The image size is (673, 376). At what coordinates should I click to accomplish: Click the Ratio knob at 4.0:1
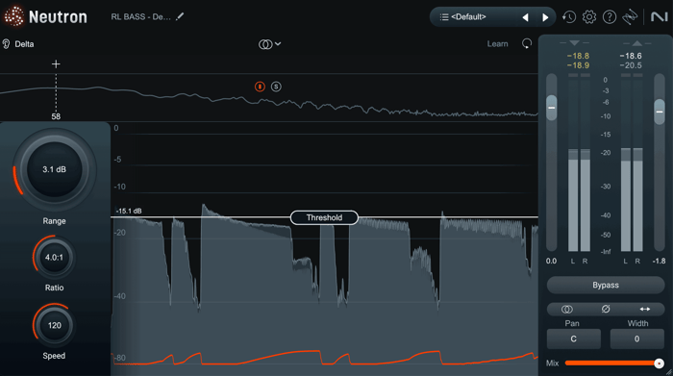tap(54, 258)
